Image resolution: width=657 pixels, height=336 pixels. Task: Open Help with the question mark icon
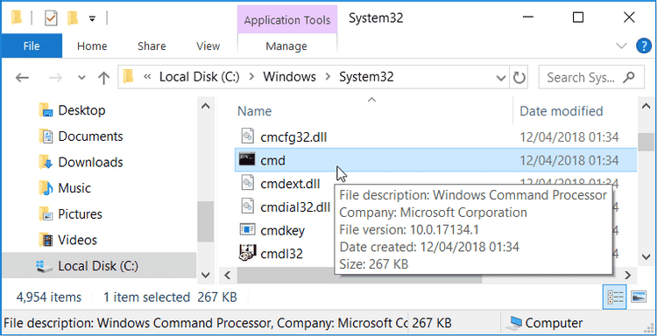[643, 45]
